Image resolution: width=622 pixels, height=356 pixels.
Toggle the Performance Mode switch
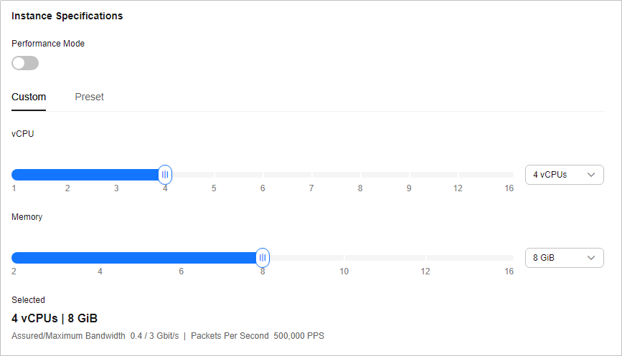pos(25,63)
